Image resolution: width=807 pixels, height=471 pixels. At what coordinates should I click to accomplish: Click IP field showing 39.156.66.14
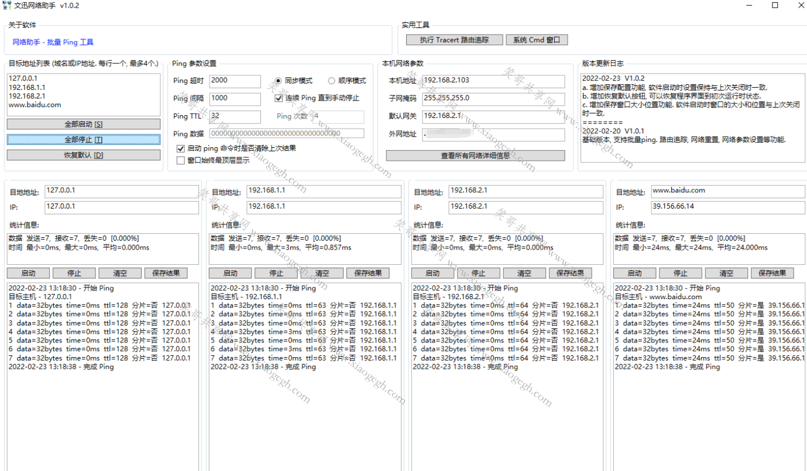(728, 207)
